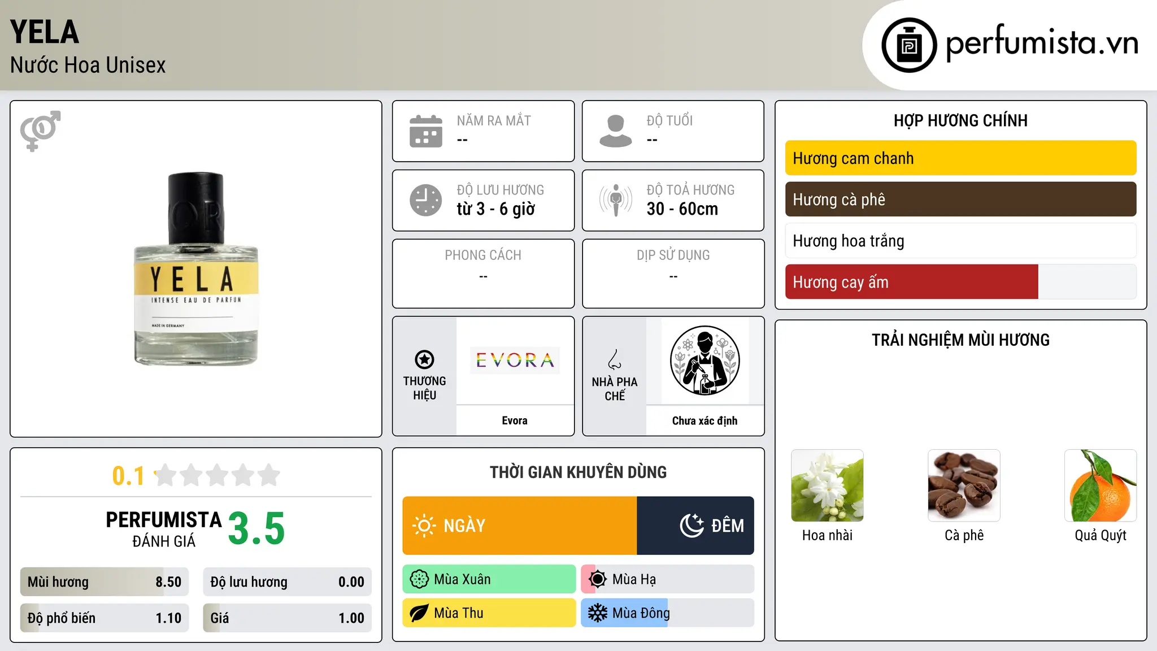Open the Quả Quýt note thumbnail

click(x=1101, y=485)
